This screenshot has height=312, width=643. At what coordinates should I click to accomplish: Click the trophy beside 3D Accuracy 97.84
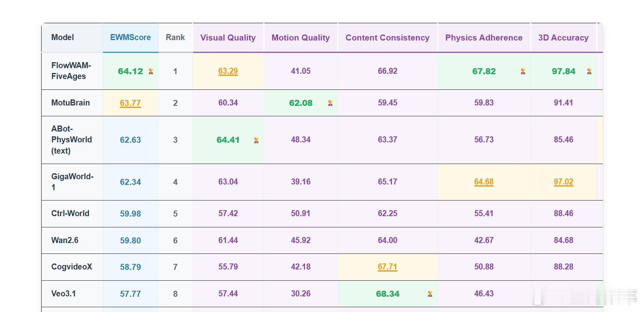pos(589,71)
